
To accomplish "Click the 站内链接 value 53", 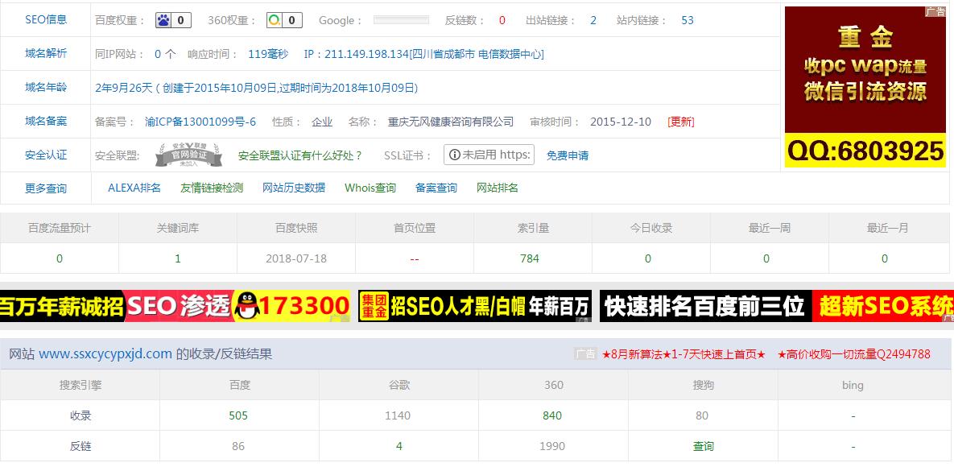I will (x=688, y=20).
